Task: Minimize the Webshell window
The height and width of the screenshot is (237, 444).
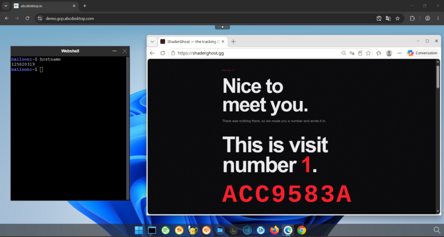Action: point(114,51)
